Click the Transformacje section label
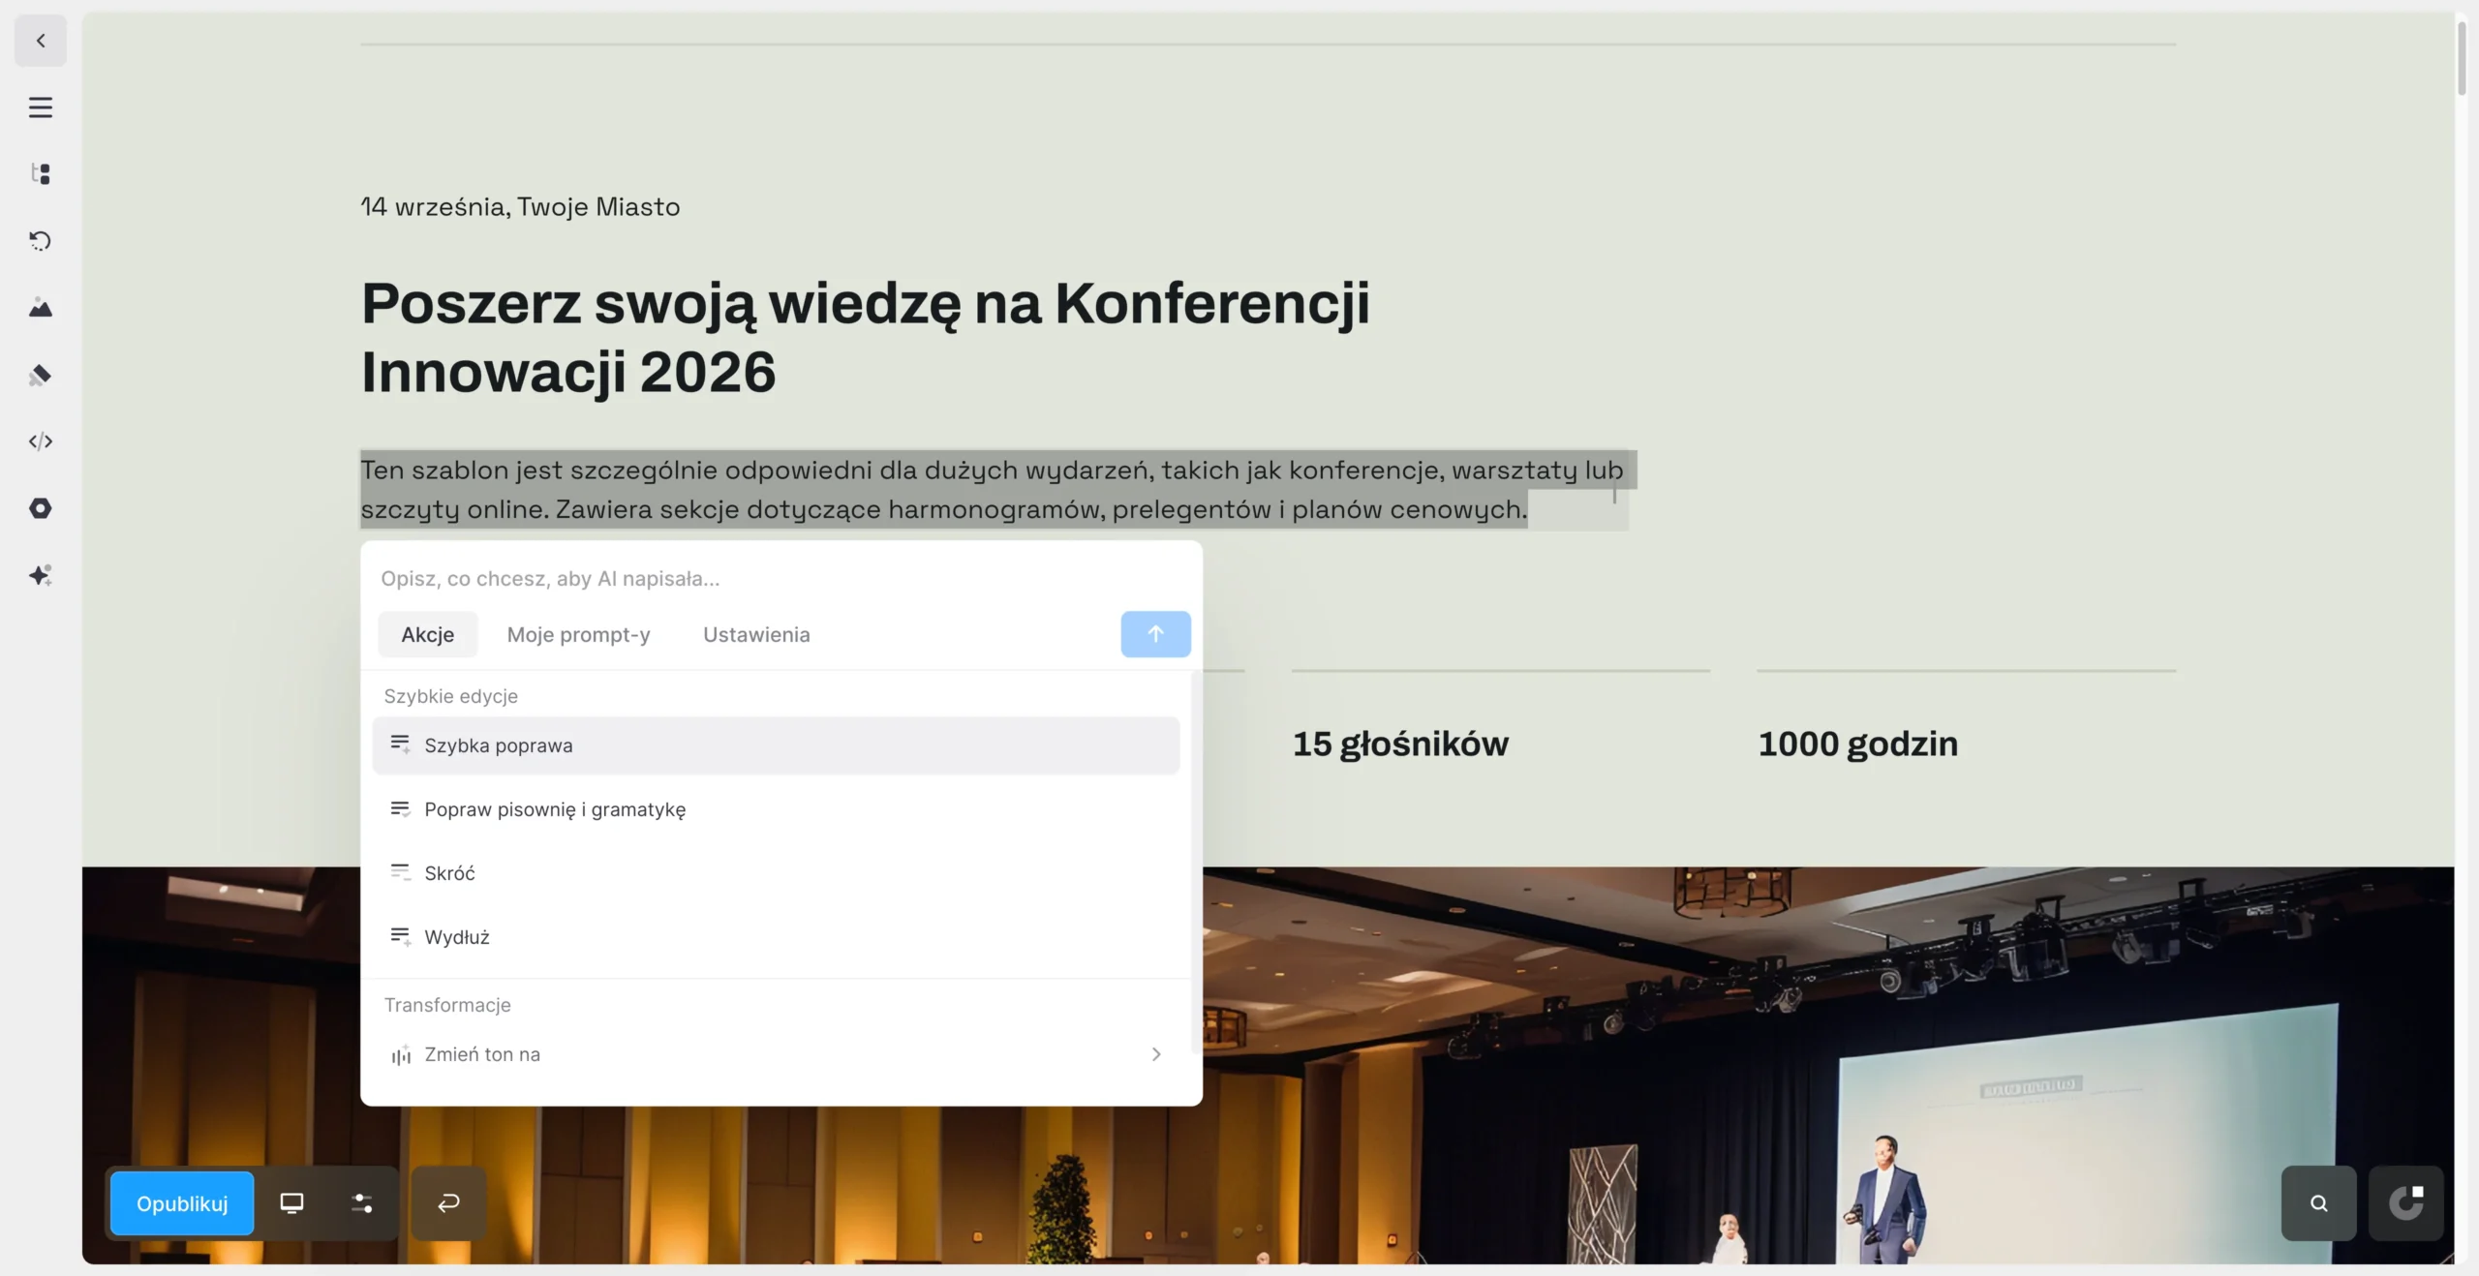 coord(447,1005)
